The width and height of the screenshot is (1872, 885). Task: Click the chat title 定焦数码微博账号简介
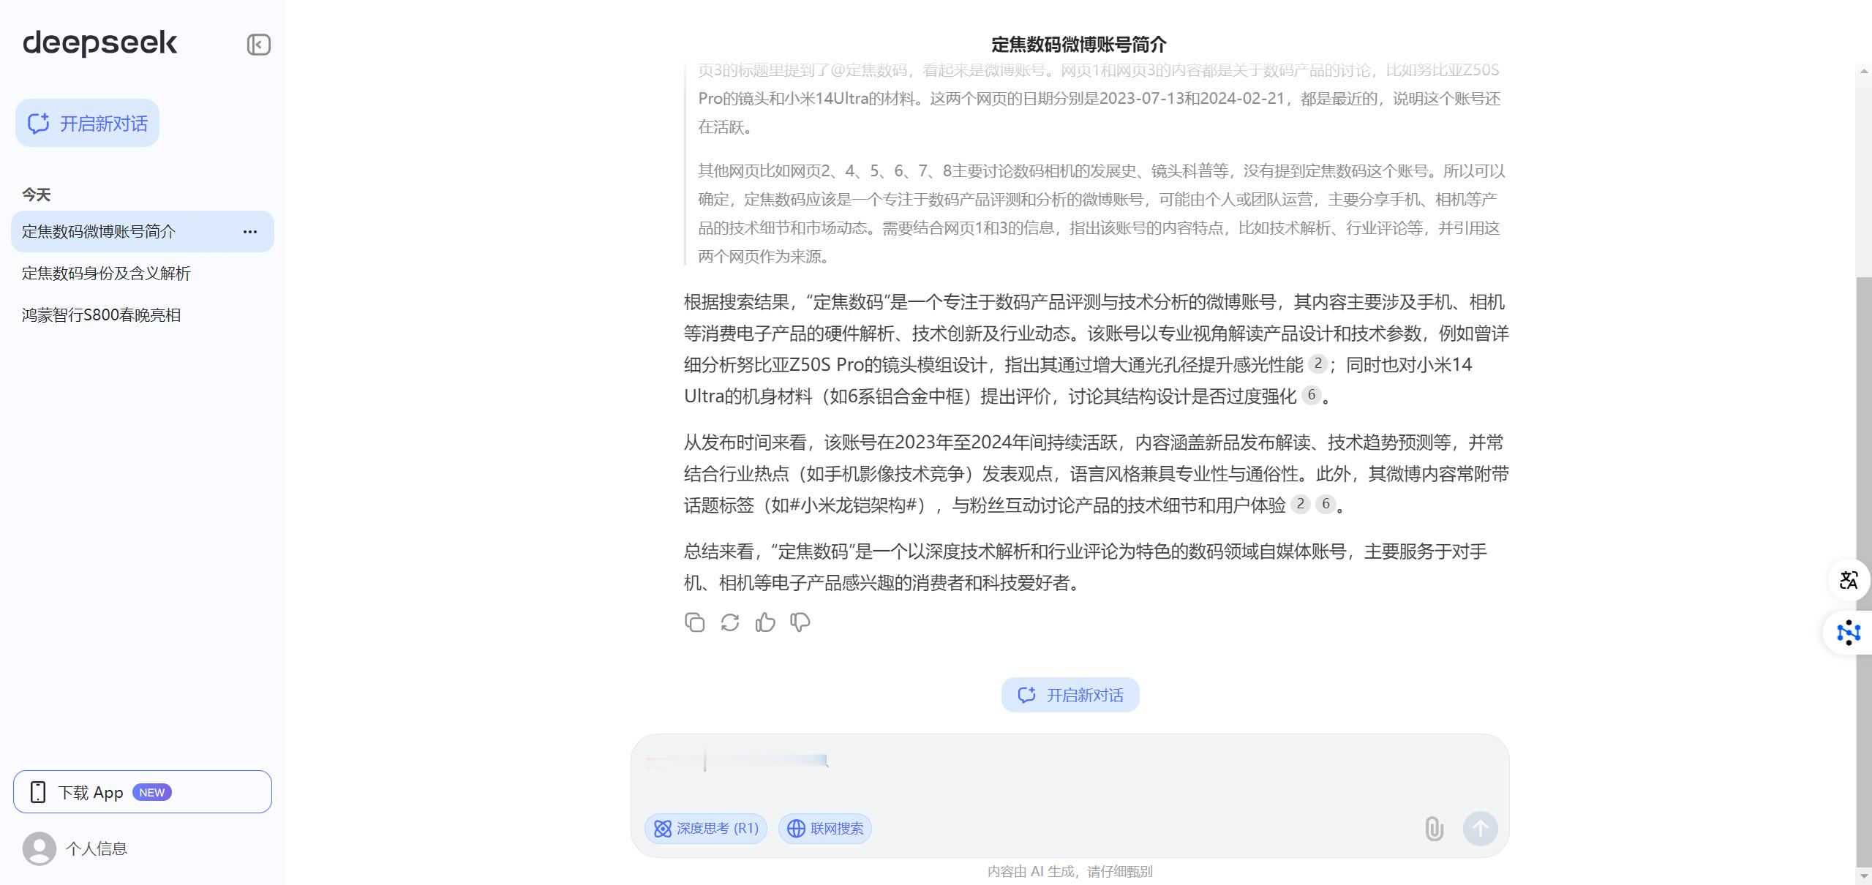pos(1079,45)
